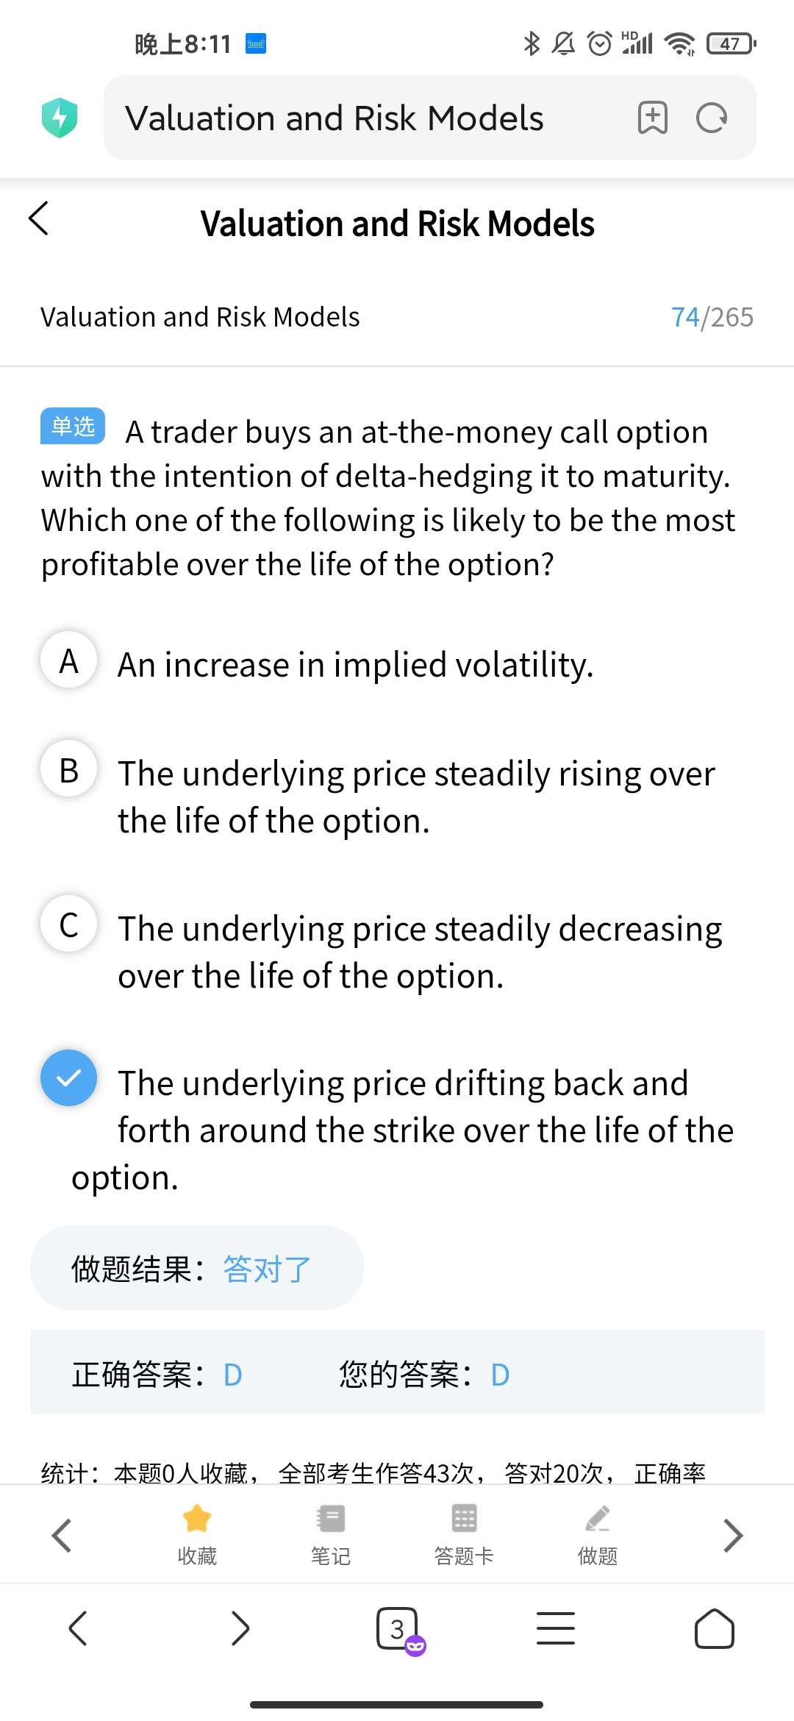Select option A implied volatility
Image resolution: width=794 pixels, height=1721 pixels.
tap(69, 660)
